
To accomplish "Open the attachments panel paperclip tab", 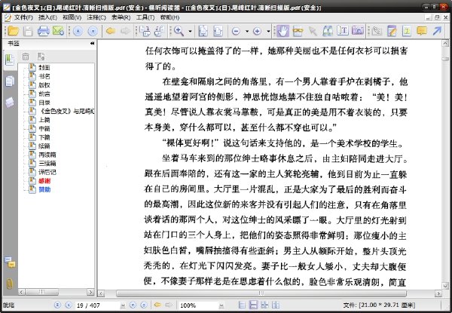I will [x=10, y=284].
